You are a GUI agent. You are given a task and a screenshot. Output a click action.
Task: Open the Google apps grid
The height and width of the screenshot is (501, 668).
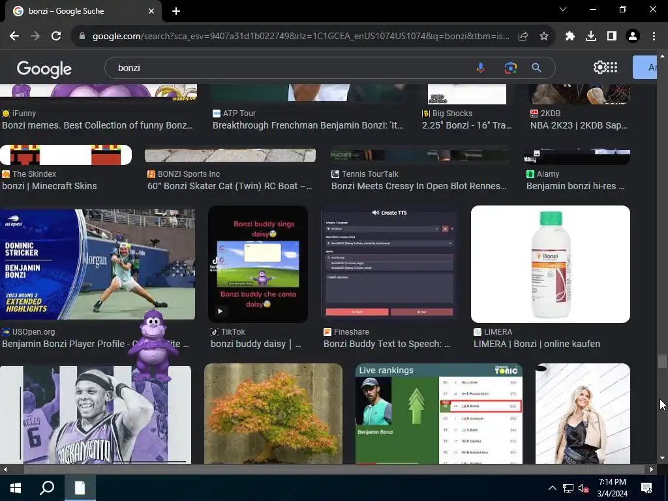612,67
